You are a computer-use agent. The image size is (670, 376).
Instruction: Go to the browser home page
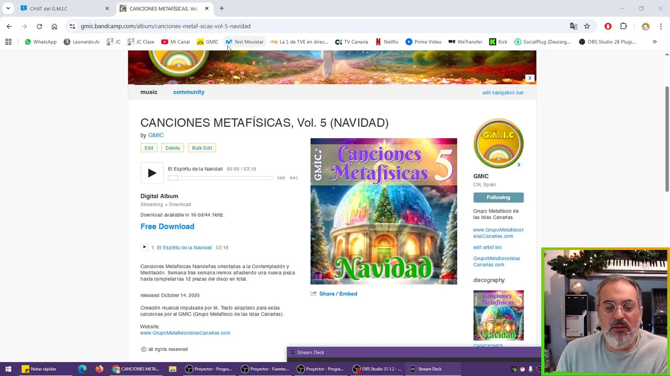(x=54, y=26)
